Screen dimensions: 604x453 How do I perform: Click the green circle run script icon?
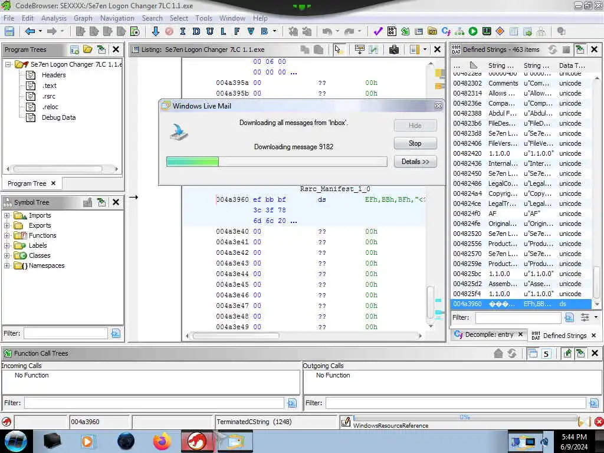click(473, 32)
